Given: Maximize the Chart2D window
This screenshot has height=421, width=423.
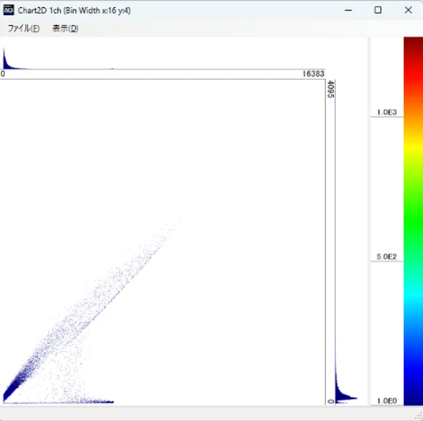Looking at the screenshot, I should point(378,10).
